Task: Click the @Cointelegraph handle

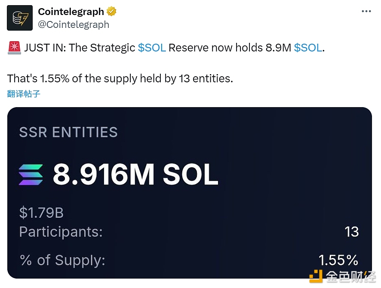Action: click(74, 24)
